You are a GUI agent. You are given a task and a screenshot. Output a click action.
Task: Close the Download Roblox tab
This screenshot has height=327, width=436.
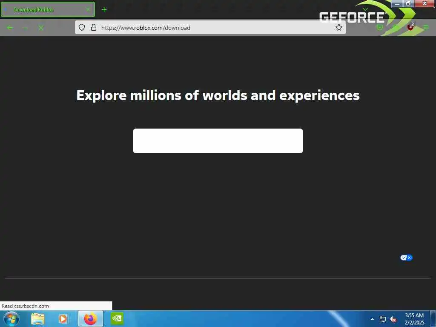[88, 9]
